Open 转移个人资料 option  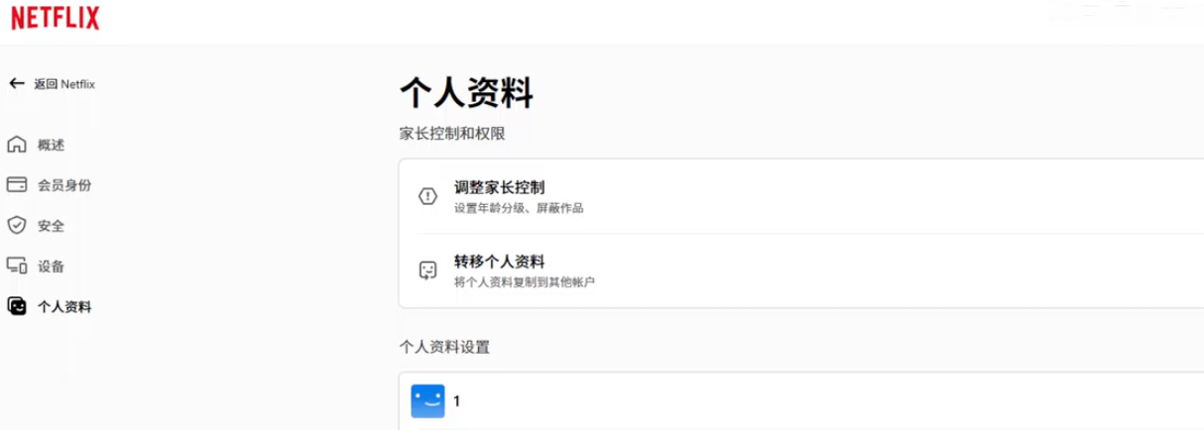point(801,270)
